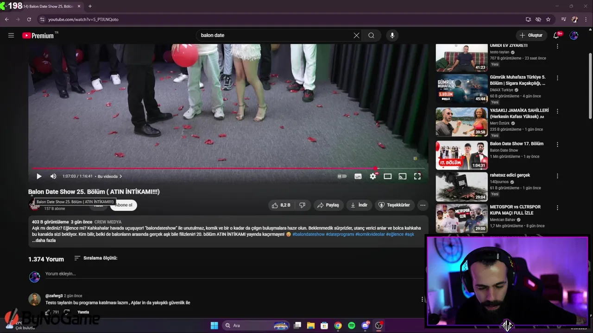The image size is (593, 333).
Task: Open Discord from the taskbar
Action: (x=366, y=326)
